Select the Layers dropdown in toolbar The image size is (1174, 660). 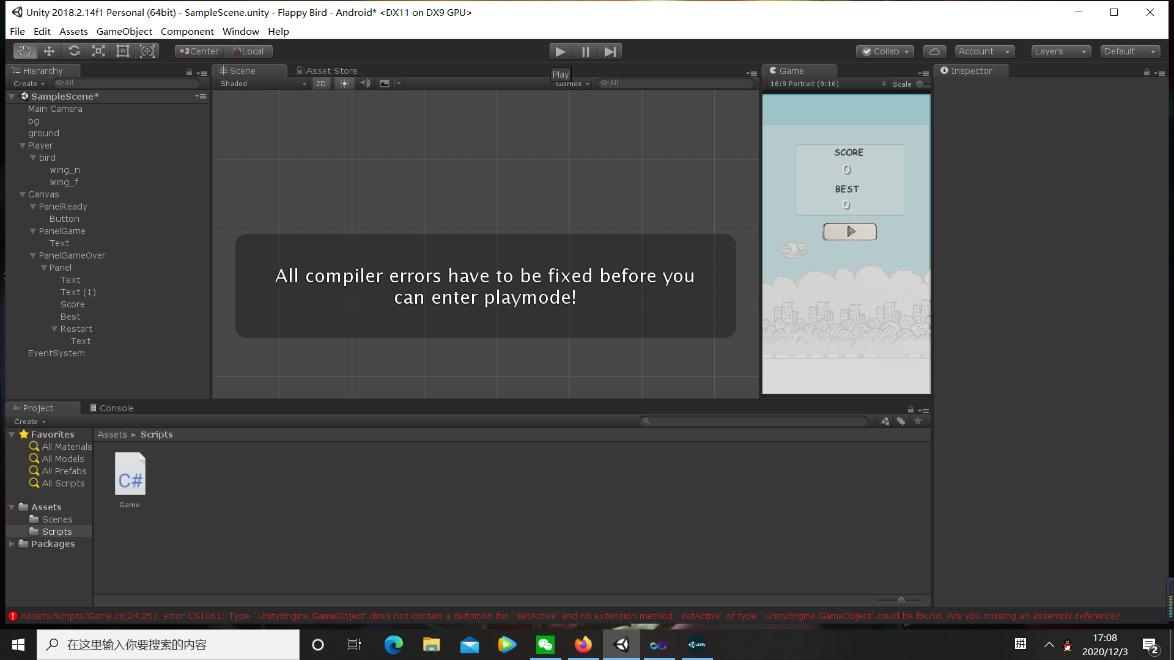click(x=1060, y=51)
